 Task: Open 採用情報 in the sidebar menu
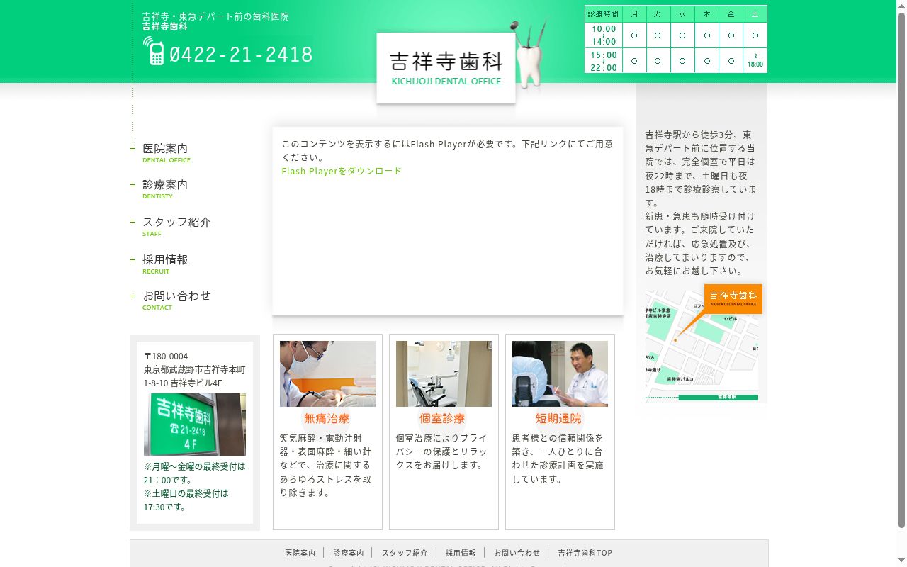pyautogui.click(x=165, y=264)
